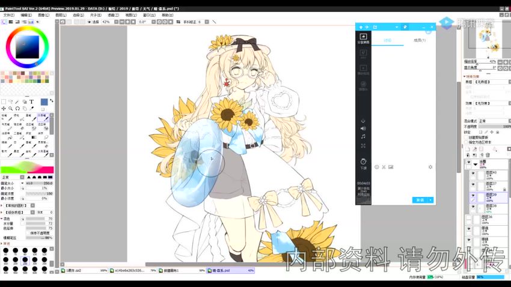Open the 编辑 Edit menu

tap(26, 15)
